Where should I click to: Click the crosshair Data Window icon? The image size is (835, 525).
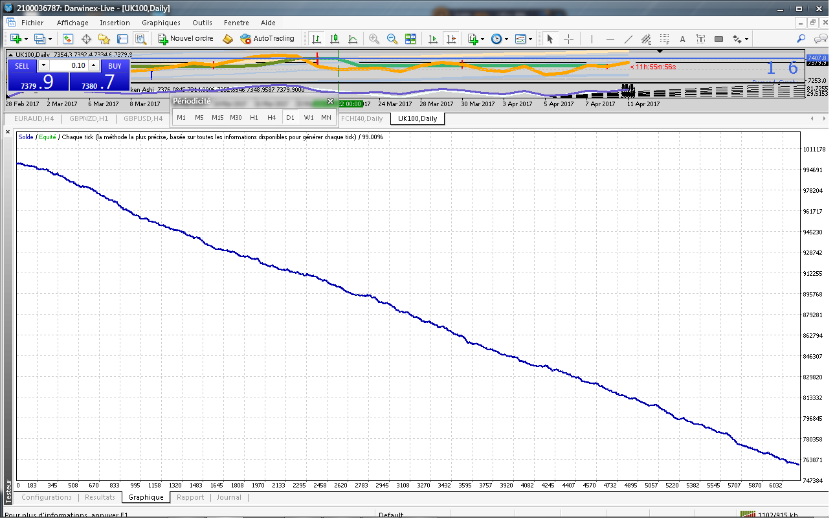[86, 39]
